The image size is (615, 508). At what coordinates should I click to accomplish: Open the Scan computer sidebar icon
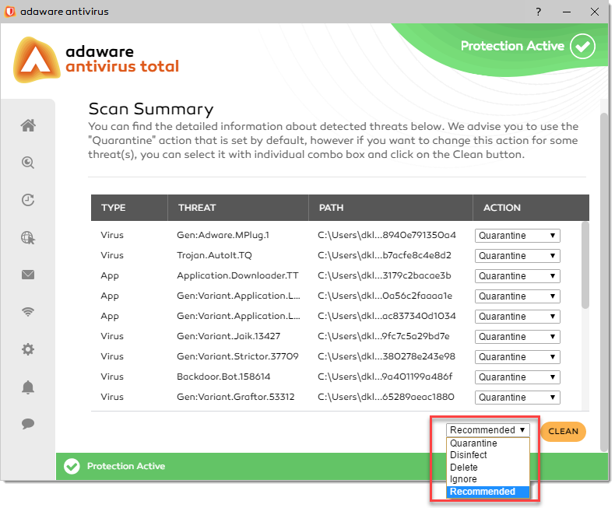(28, 163)
